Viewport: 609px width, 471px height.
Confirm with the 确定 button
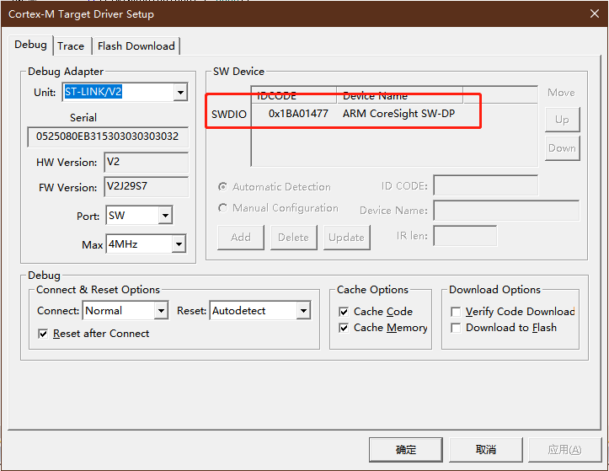click(406, 450)
